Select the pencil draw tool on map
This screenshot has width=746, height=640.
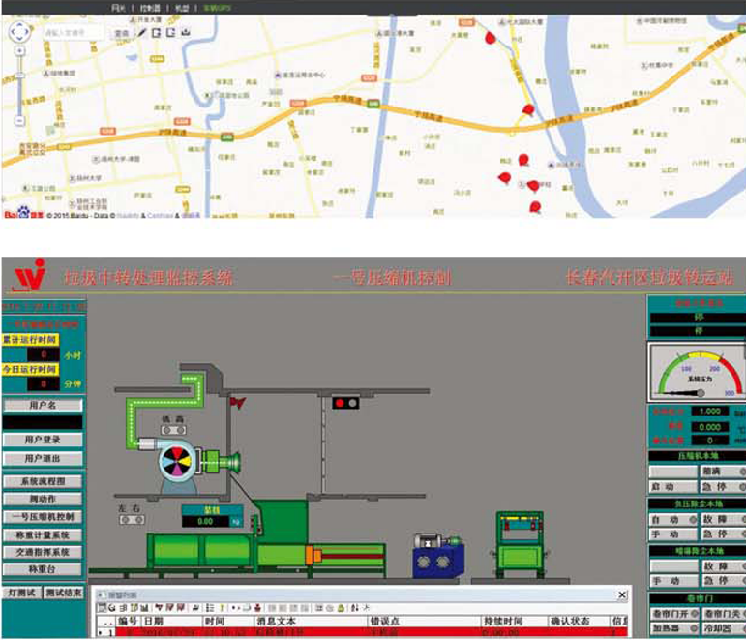[141, 32]
